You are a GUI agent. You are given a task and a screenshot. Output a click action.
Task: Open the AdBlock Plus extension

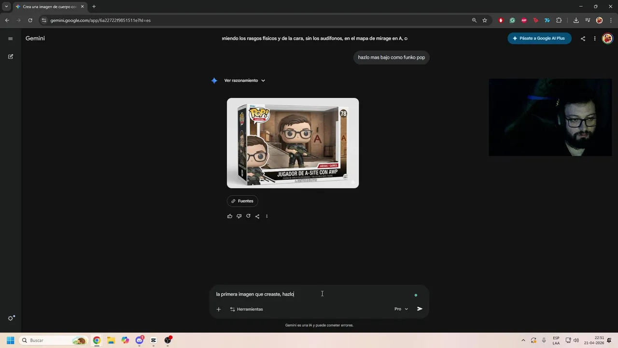524,20
